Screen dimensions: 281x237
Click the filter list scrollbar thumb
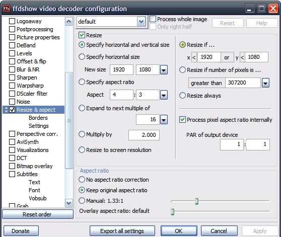69,120
